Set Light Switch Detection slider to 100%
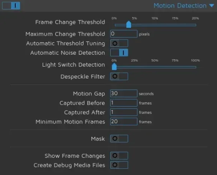The height and width of the screenshot is (175, 217). click(195, 67)
